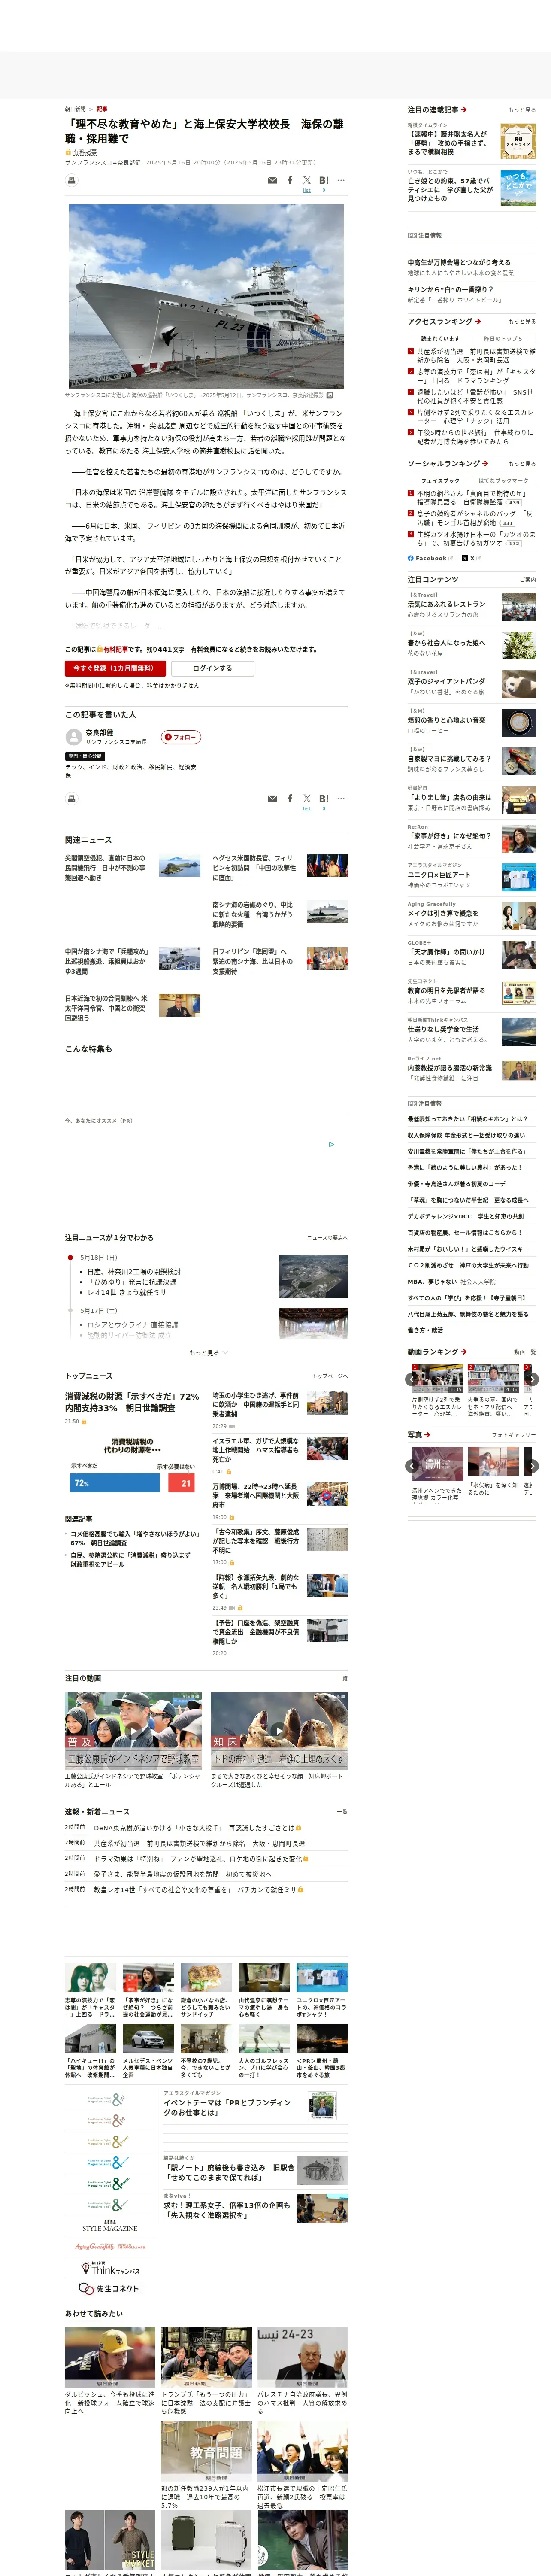This screenshot has height=2576, width=551.
Task: Select はてなブックマーク social ranking tab
Action: (503, 480)
